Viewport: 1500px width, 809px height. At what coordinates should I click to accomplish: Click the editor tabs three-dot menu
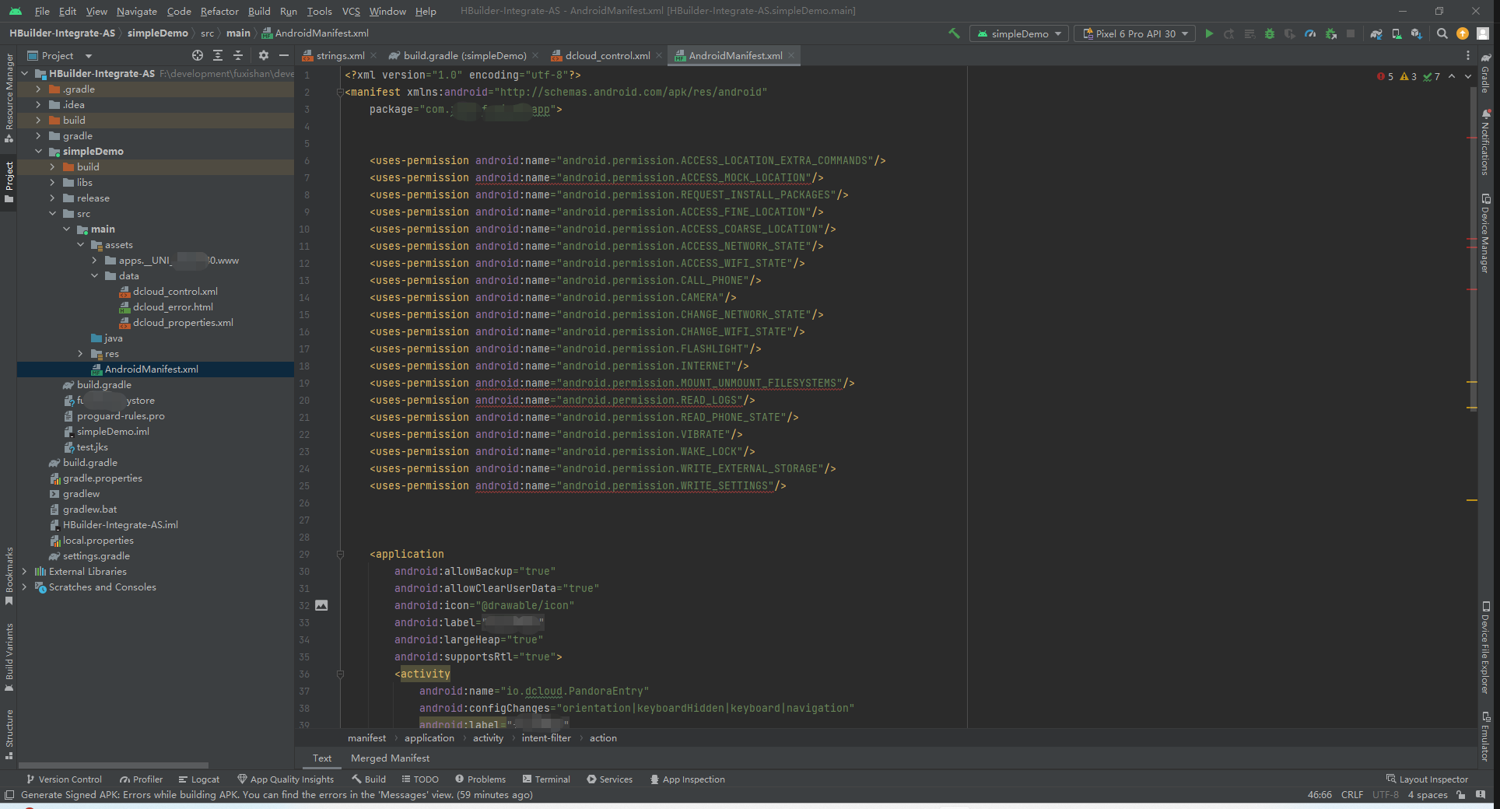coord(1468,55)
